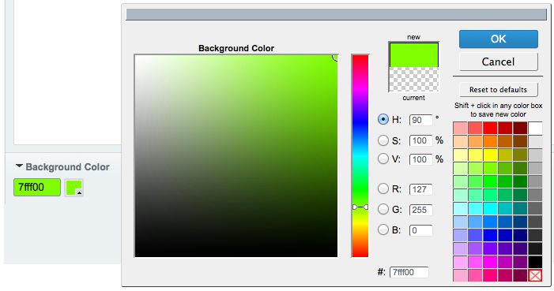Screen dimensions: 554x291
Task: Select the transparent red-X swatch
Action: [535, 275]
